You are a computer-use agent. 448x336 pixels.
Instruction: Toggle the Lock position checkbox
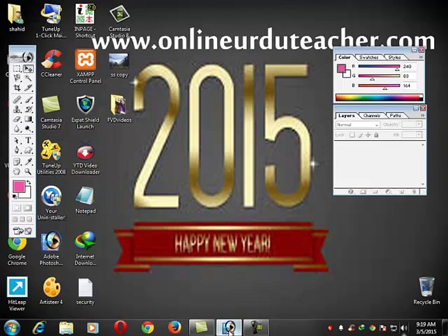368,135
